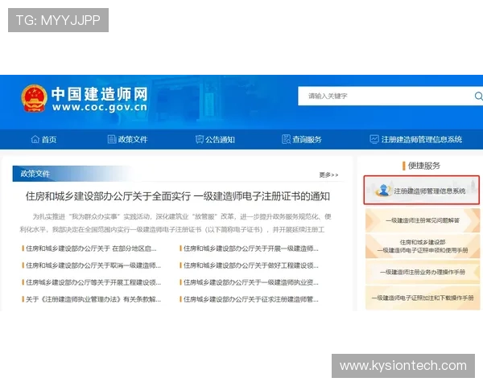The width and height of the screenshot is (483, 386).
Task: Open link 住房和城乡建设部办公厅关于 在部分地区启...
Action: click(x=91, y=248)
